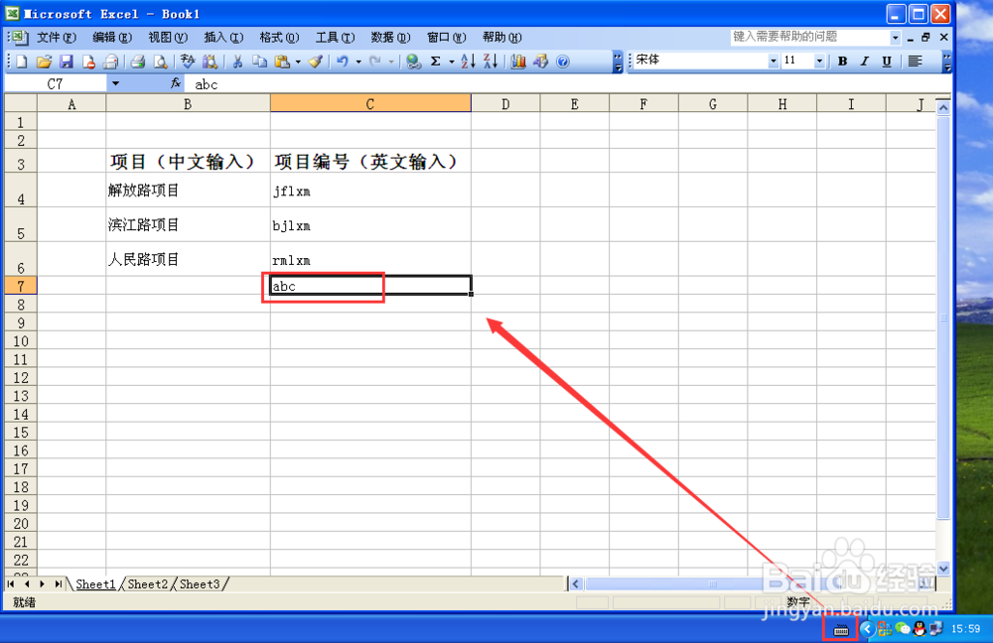Image resolution: width=993 pixels, height=643 pixels.
Task: Open Excel Help question mark icon
Action: click(562, 62)
